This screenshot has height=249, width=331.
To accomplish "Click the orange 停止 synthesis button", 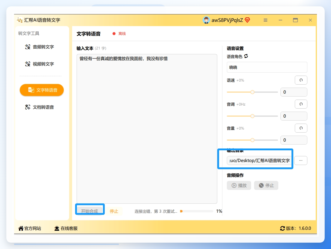I will pyautogui.click(x=114, y=211).
